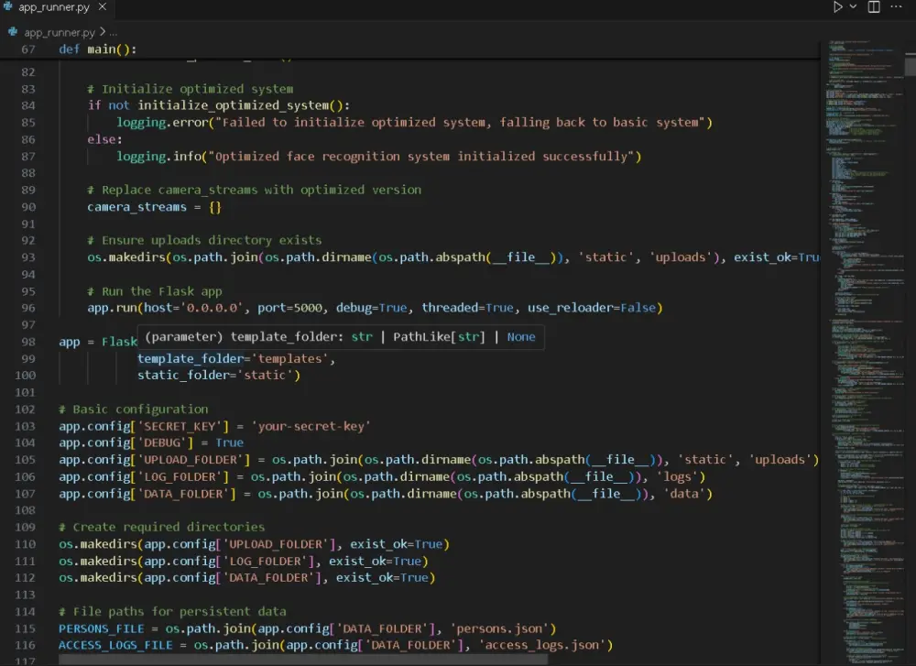Viewport: 916px width, 666px height.
Task: Click 'template_folder' on line 99
Action: [x=191, y=359]
